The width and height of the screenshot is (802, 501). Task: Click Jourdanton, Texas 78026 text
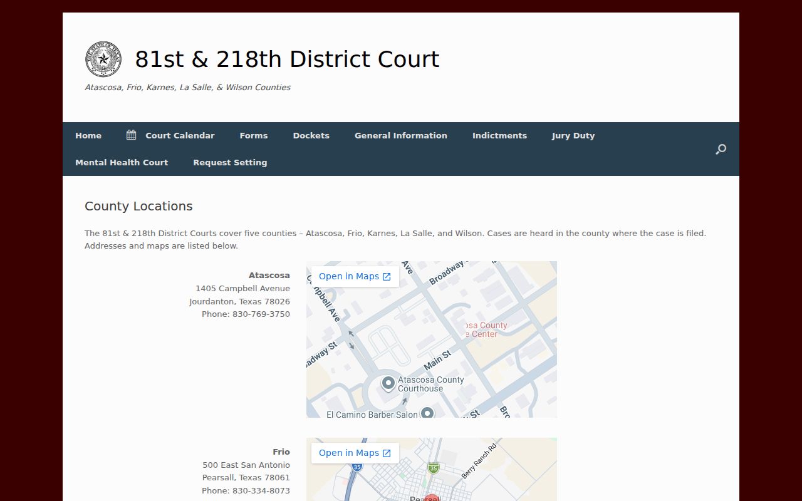239,301
